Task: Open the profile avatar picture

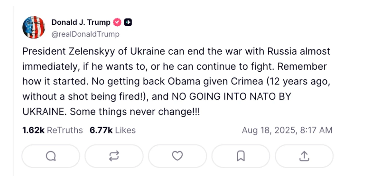Action: coord(34,28)
